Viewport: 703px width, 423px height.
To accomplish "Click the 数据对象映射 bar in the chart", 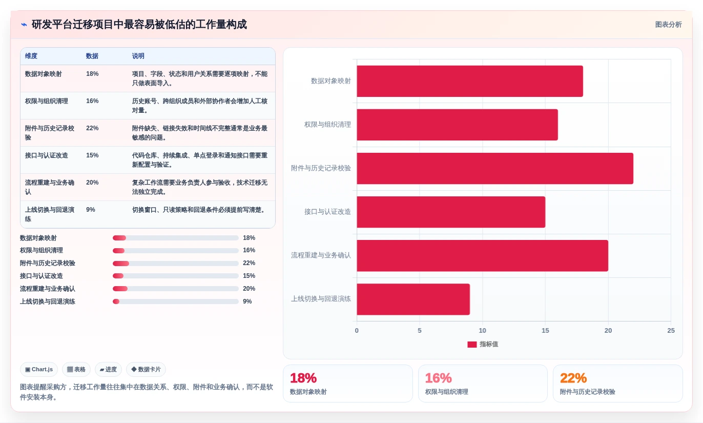I will (x=470, y=81).
